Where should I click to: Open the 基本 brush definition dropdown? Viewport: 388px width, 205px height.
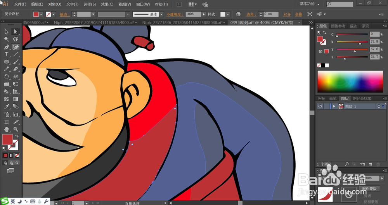tap(161, 14)
